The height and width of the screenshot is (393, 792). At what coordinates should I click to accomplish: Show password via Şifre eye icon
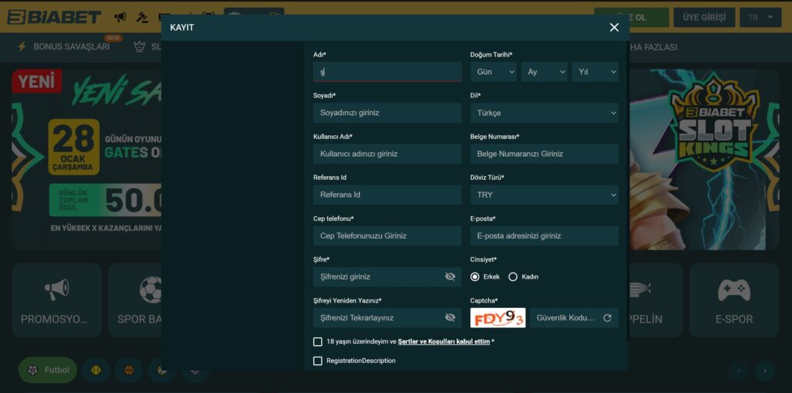point(450,276)
